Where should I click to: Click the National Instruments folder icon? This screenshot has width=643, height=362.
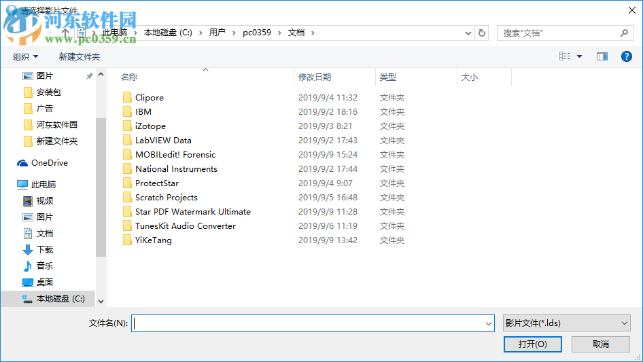(x=127, y=169)
